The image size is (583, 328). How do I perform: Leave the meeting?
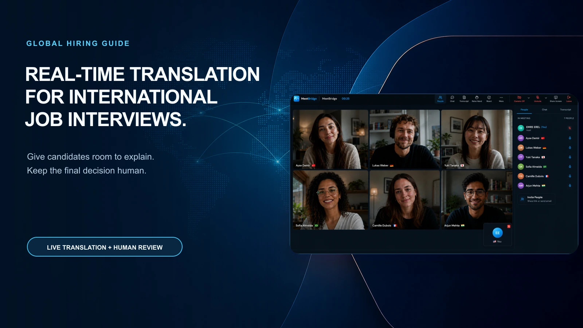pyautogui.click(x=569, y=99)
